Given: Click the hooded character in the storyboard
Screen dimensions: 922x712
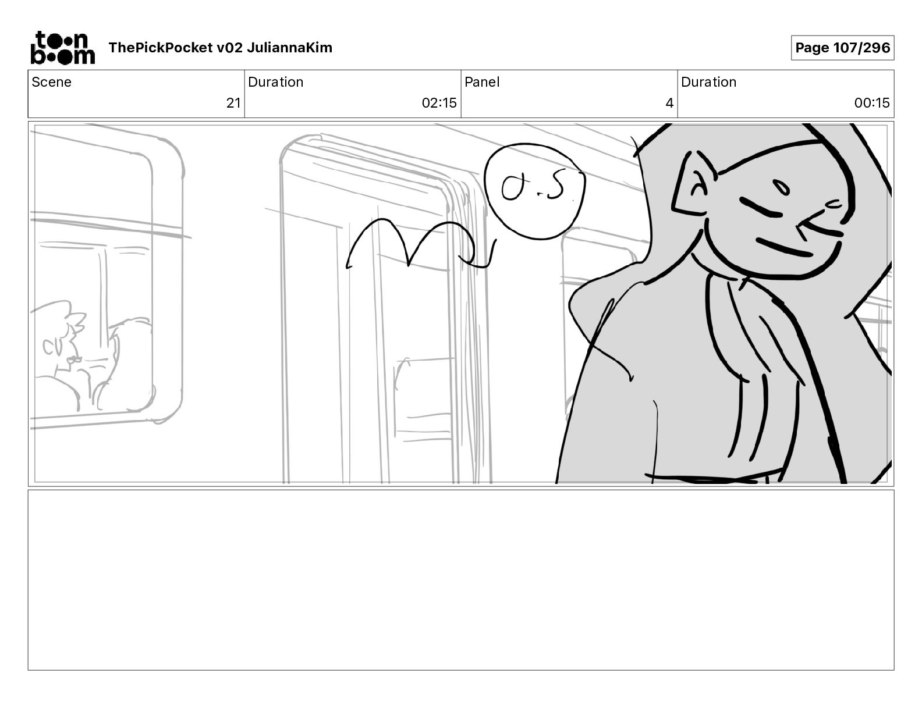Looking at the screenshot, I should [x=725, y=303].
